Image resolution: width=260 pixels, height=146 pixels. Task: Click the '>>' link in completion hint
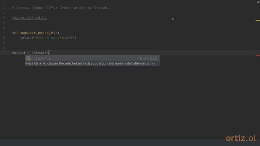(153, 64)
